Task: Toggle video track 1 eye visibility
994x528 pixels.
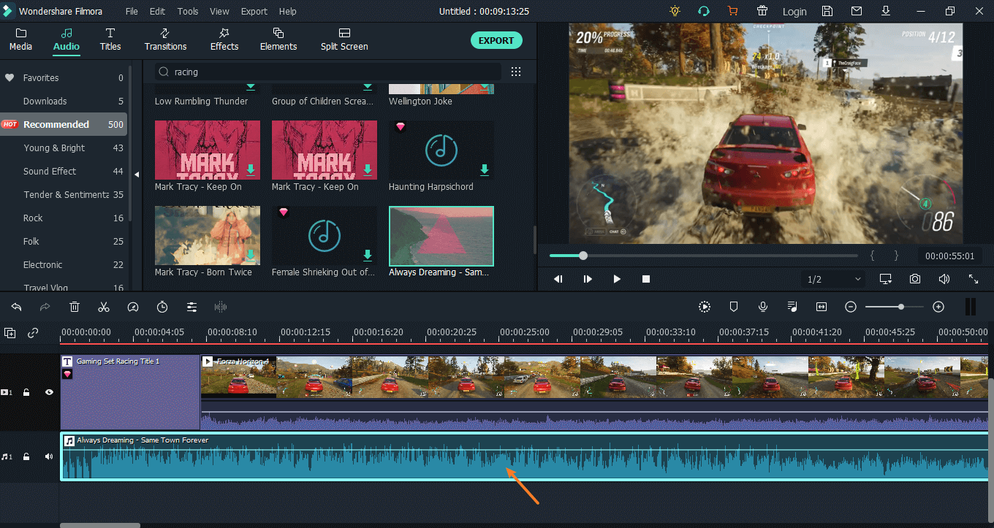Action: [49, 392]
